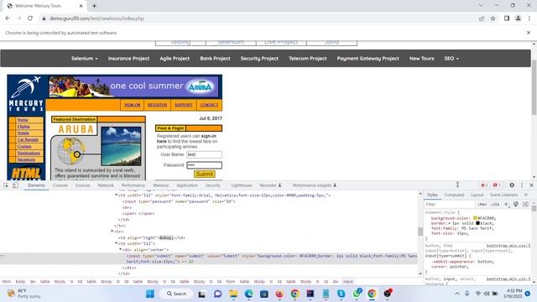
Task: Switch to the Console tab
Action: [x=60, y=185]
